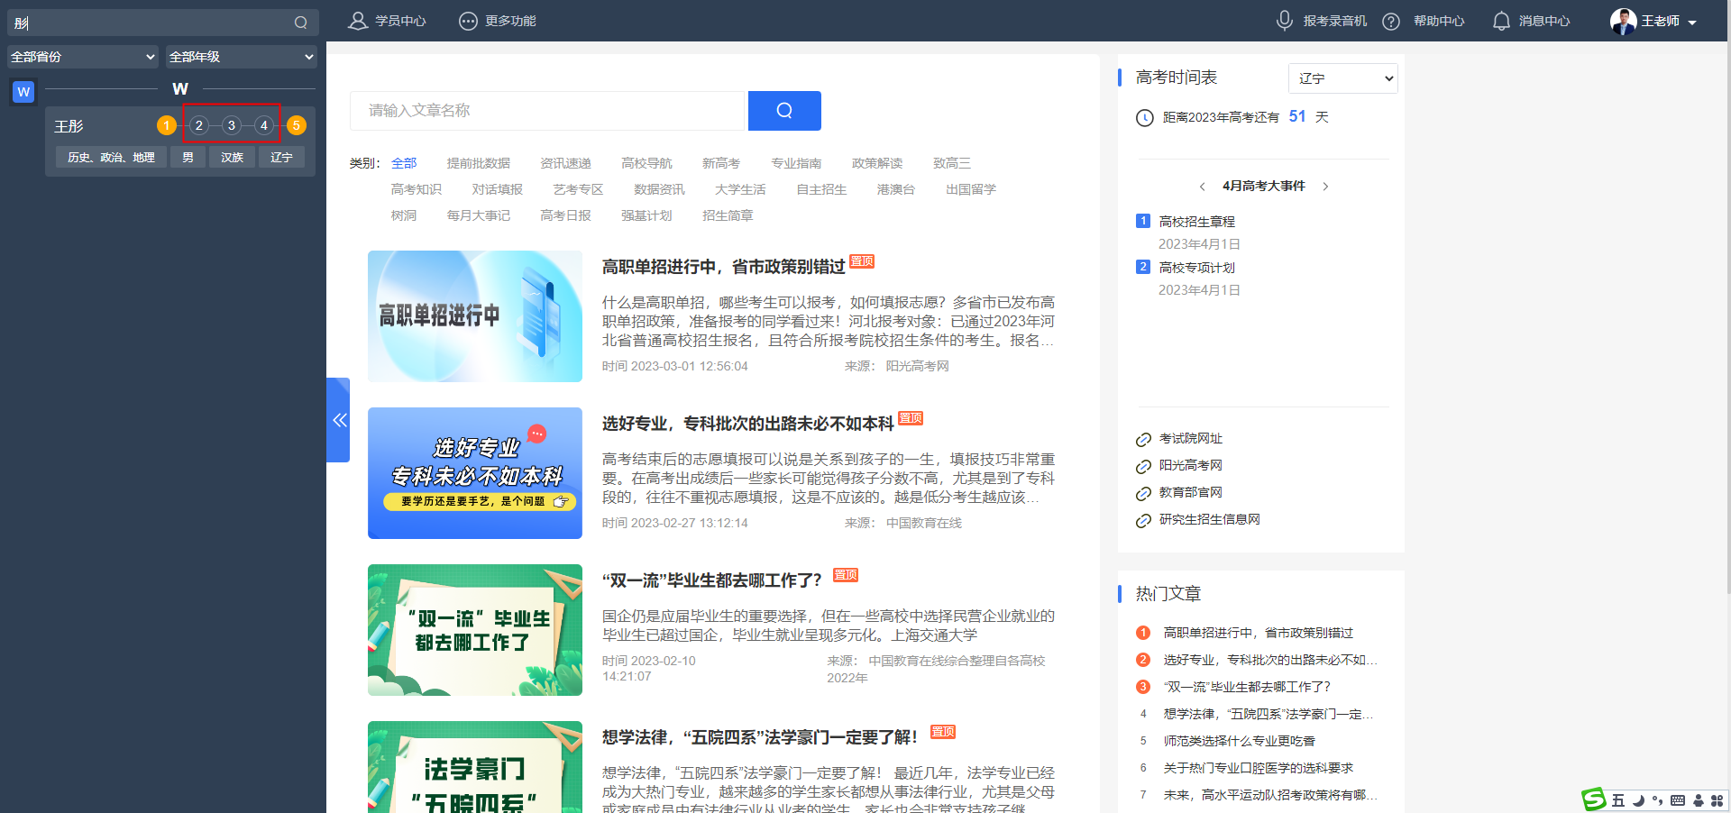Collapse the left panel with the « arrow
Viewport: 1731px width, 813px height.
(340, 420)
